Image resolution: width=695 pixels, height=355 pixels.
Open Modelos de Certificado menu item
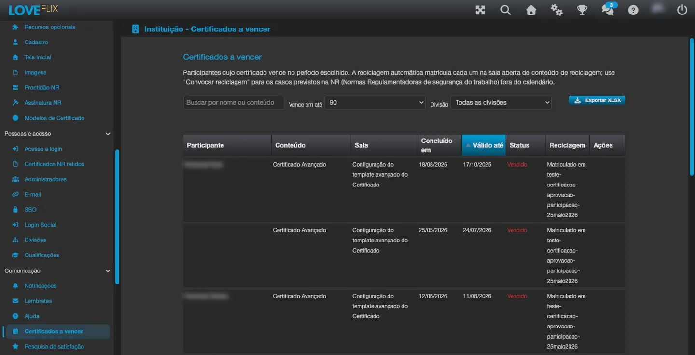(55, 118)
